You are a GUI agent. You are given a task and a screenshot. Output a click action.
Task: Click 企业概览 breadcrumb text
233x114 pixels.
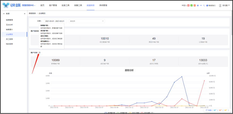42,13
